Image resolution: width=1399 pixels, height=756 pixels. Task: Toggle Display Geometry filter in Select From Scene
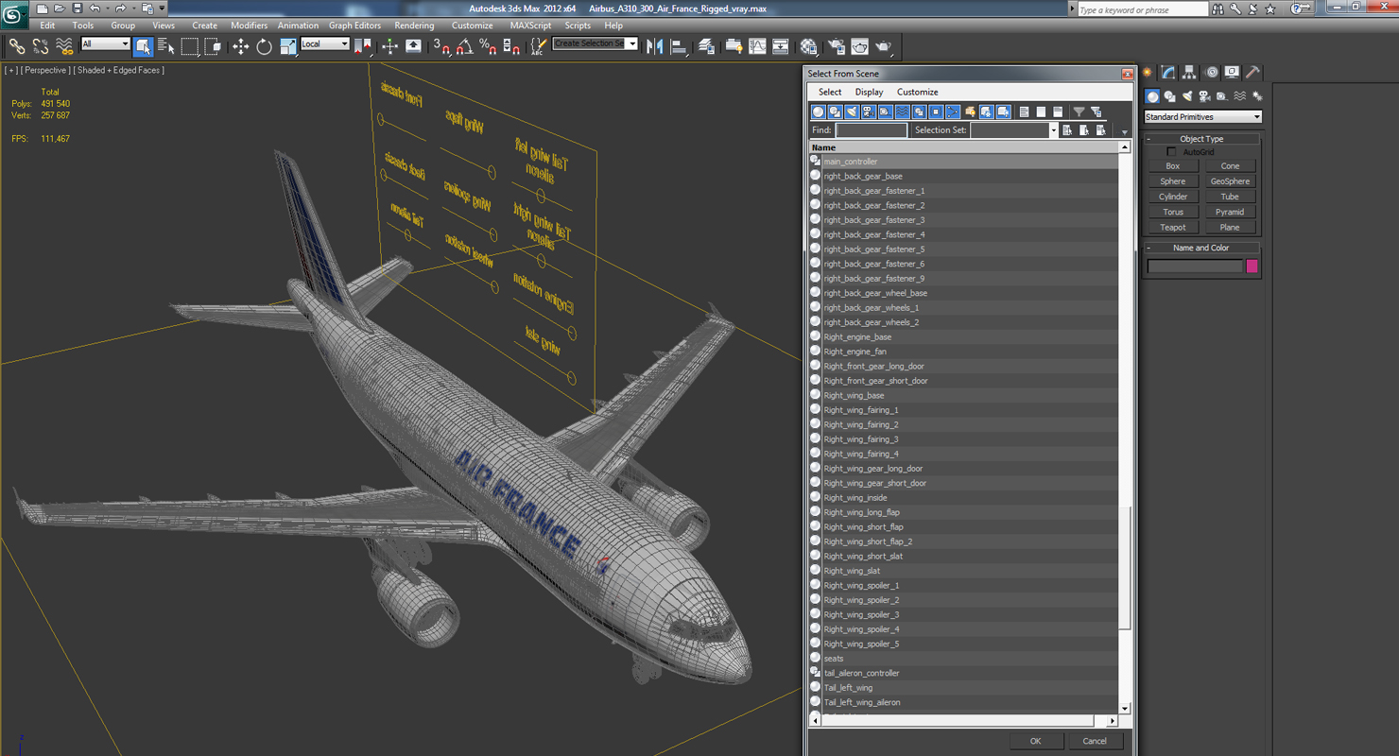pos(818,112)
